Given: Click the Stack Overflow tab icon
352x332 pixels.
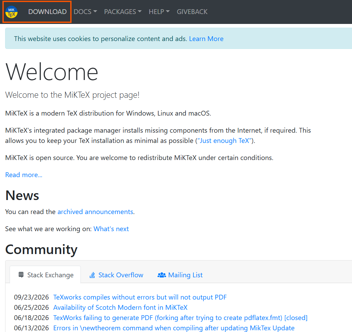Looking at the screenshot, I should (92, 275).
